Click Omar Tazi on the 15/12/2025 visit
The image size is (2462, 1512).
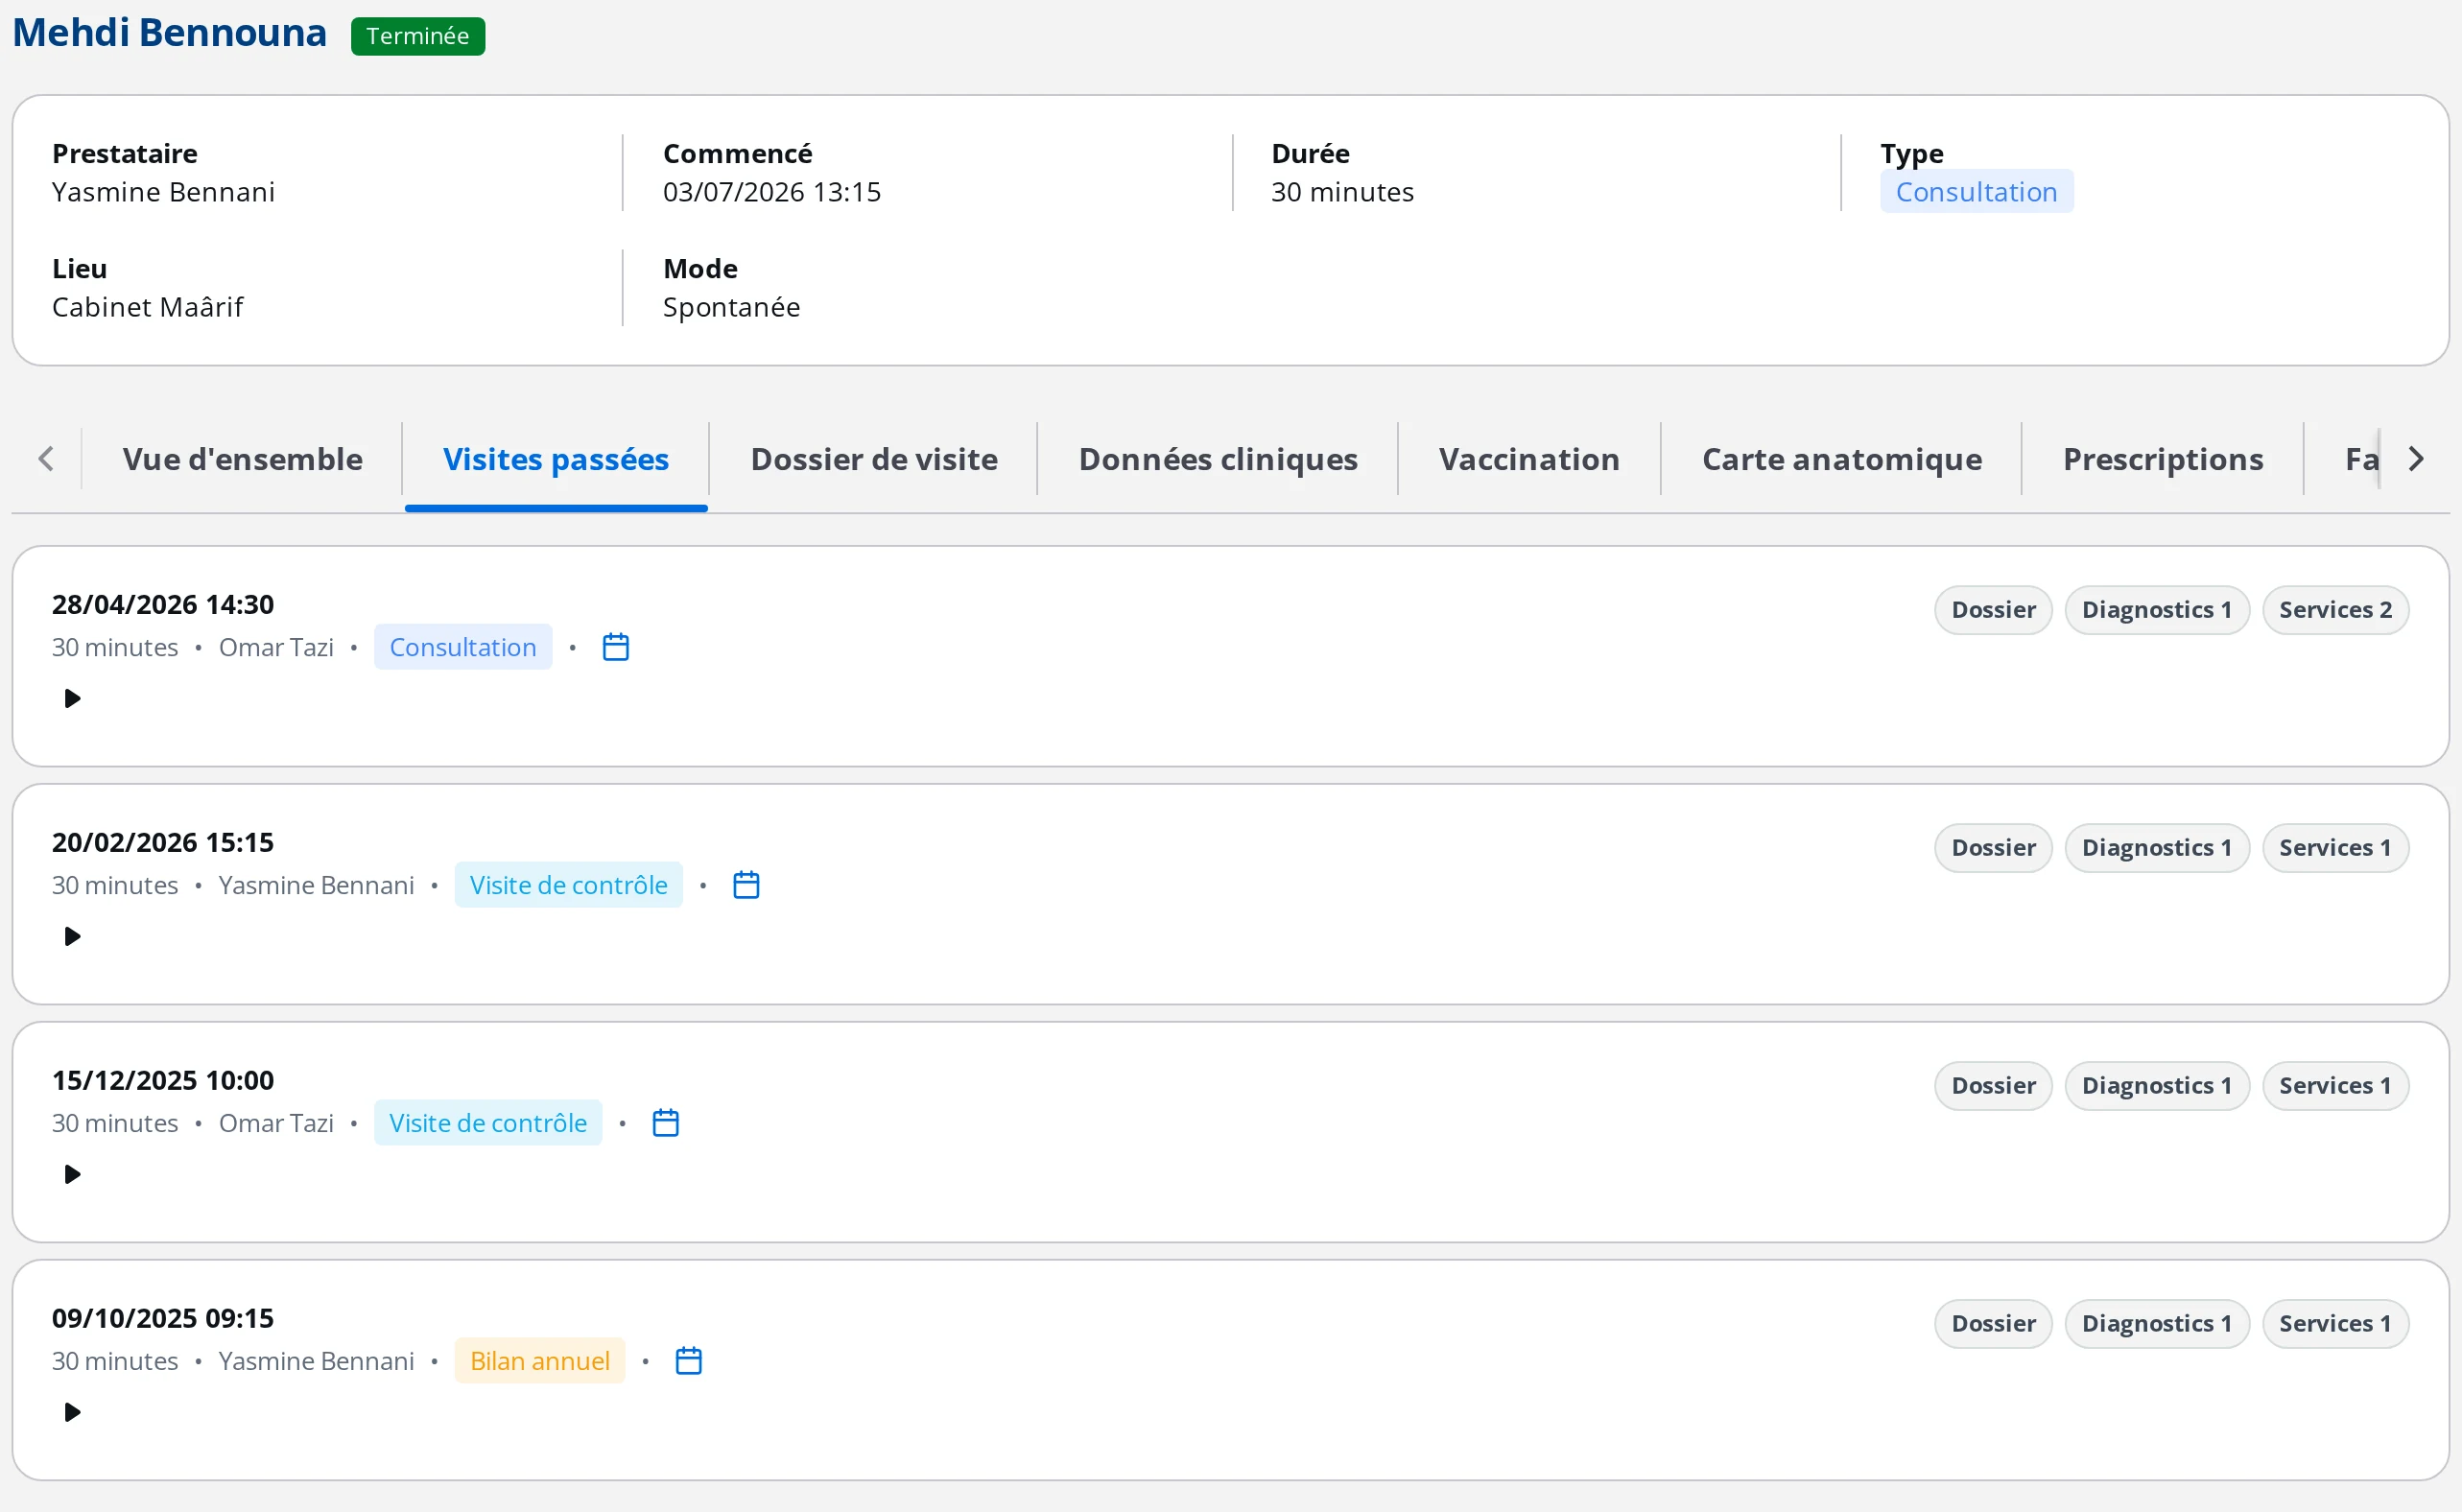pyautogui.click(x=276, y=1124)
